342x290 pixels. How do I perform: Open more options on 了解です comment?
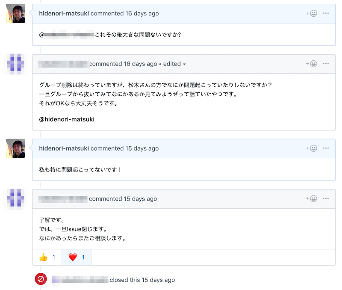[326, 198]
